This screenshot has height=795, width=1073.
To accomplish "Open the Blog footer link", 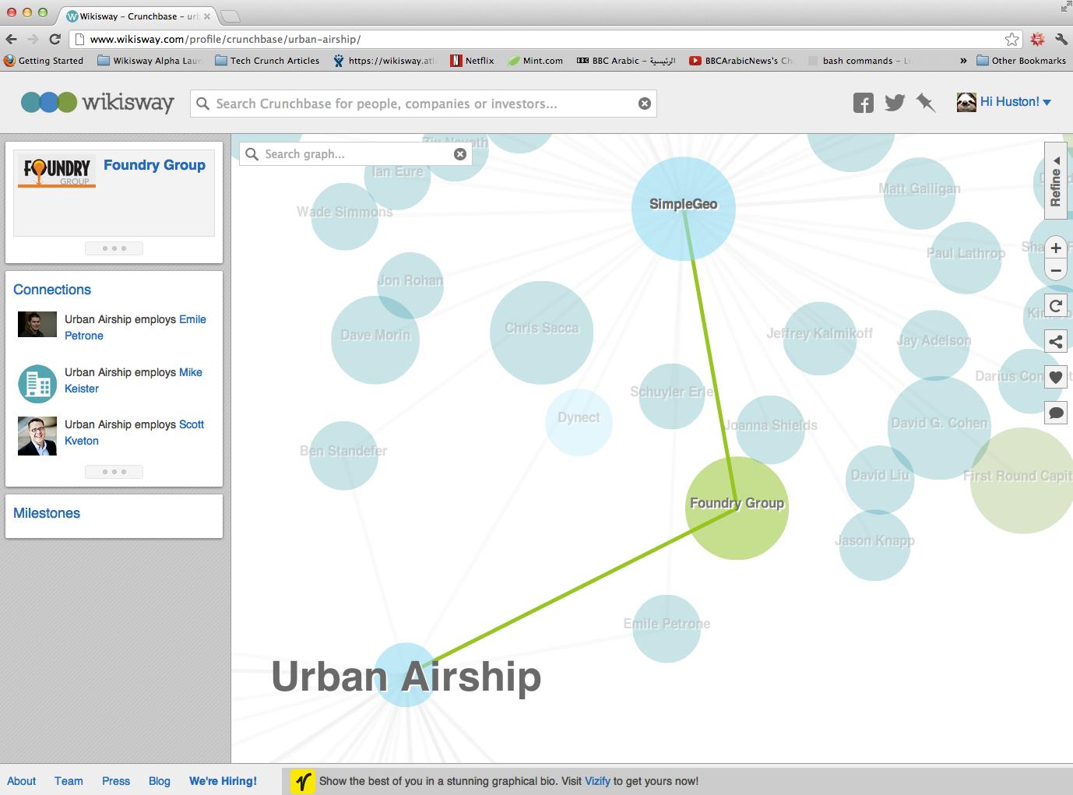I will click(x=160, y=781).
